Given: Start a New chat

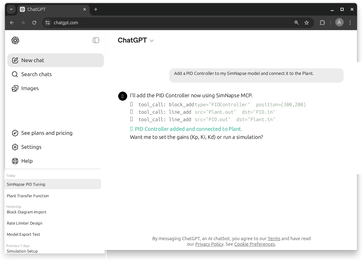Looking at the screenshot, I should click(x=56, y=60).
